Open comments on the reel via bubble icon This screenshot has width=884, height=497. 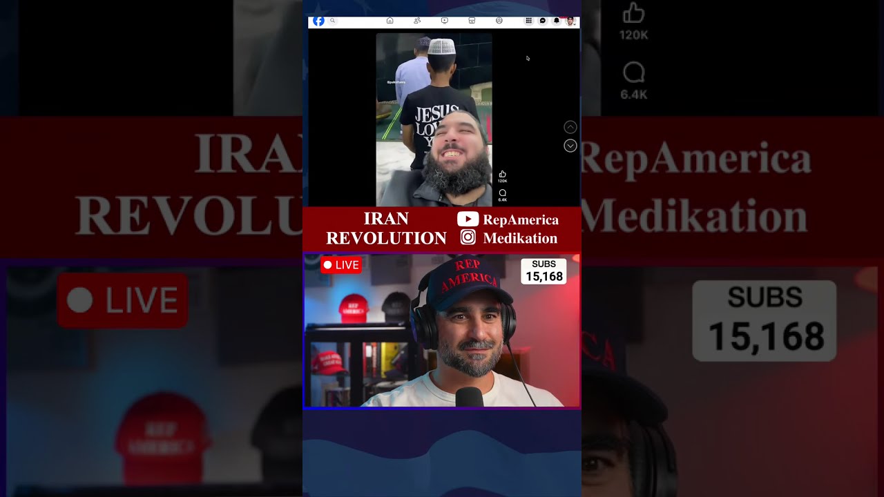[x=502, y=193]
